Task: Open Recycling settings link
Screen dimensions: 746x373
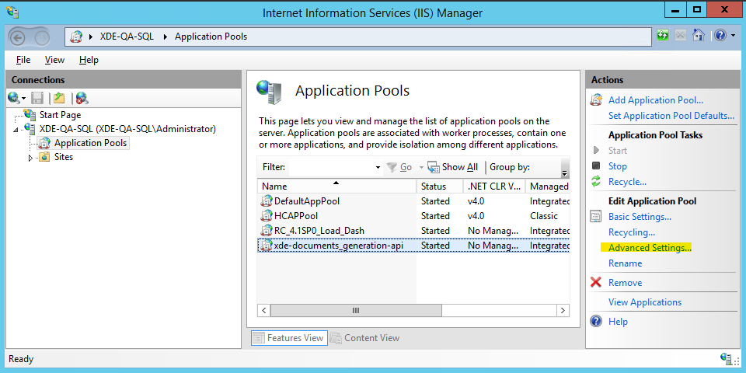Action: coord(631,232)
